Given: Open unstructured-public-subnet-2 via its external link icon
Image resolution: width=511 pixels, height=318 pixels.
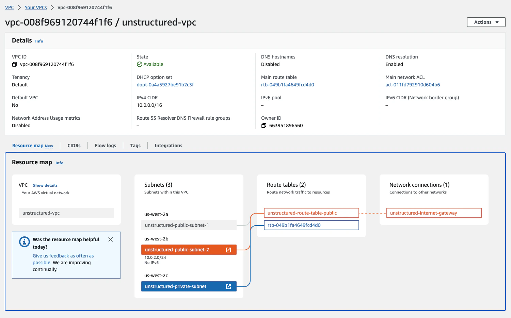Looking at the screenshot, I should [x=228, y=249].
